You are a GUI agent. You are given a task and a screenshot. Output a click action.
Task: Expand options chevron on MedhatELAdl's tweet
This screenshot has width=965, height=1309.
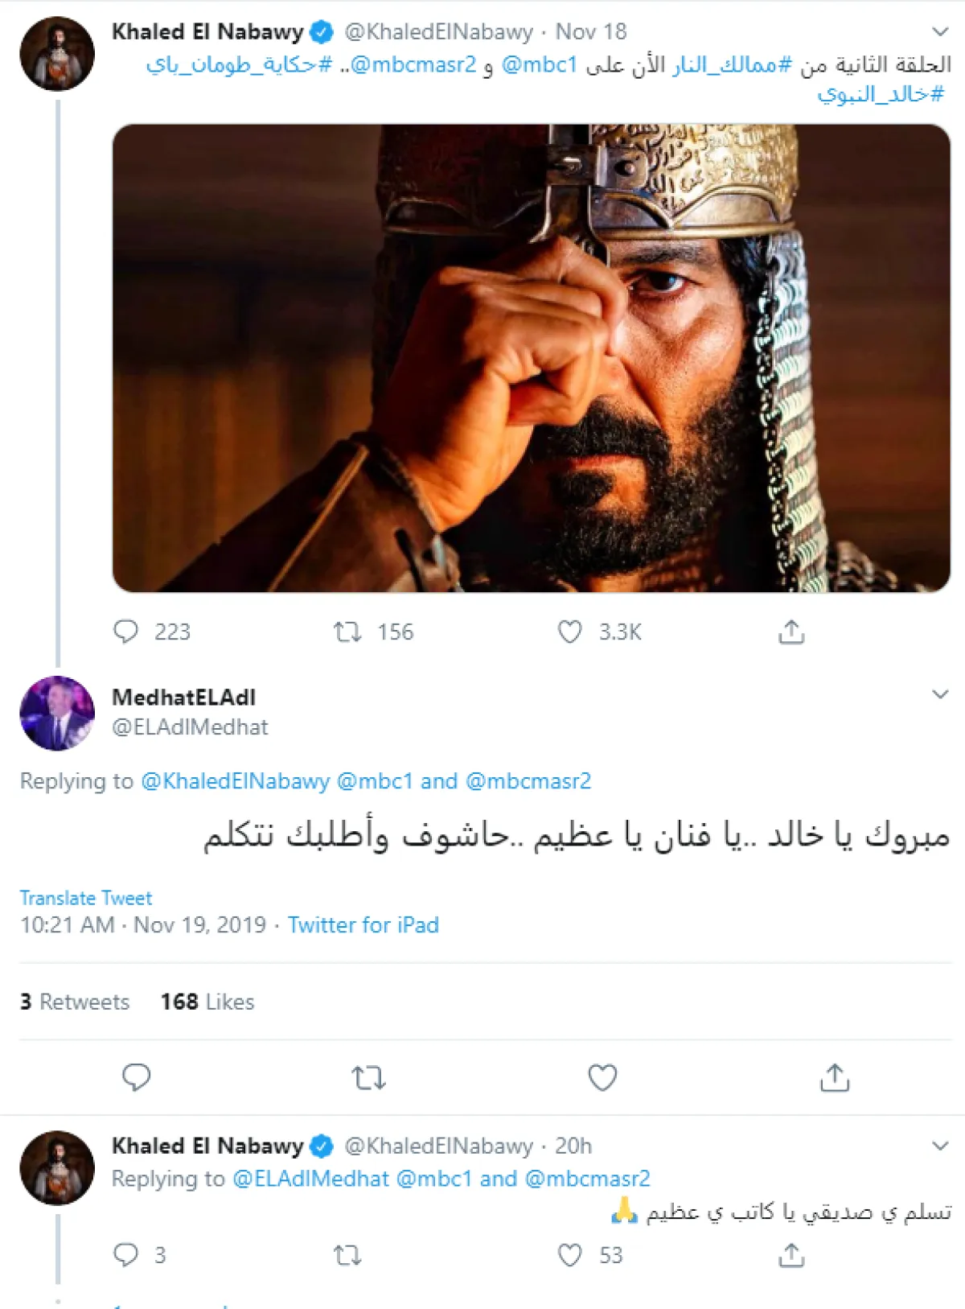pyautogui.click(x=939, y=694)
